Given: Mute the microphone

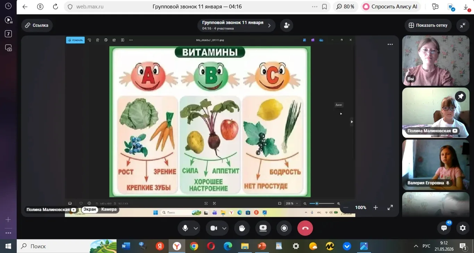Looking at the screenshot, I should pyautogui.click(x=185, y=228).
